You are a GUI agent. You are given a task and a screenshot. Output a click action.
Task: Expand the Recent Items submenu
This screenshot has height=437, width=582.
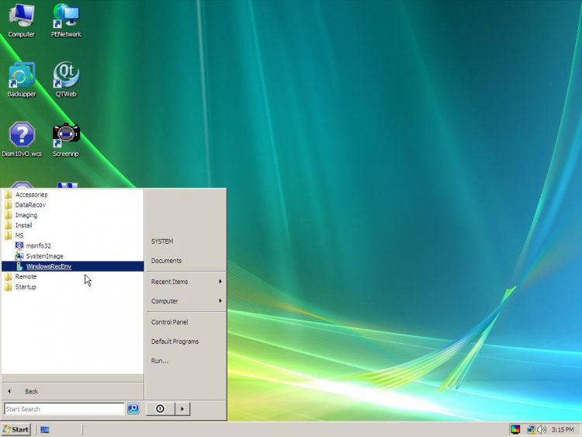pyautogui.click(x=186, y=282)
